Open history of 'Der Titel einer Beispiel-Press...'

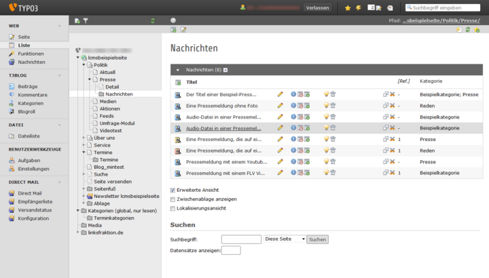300,94
